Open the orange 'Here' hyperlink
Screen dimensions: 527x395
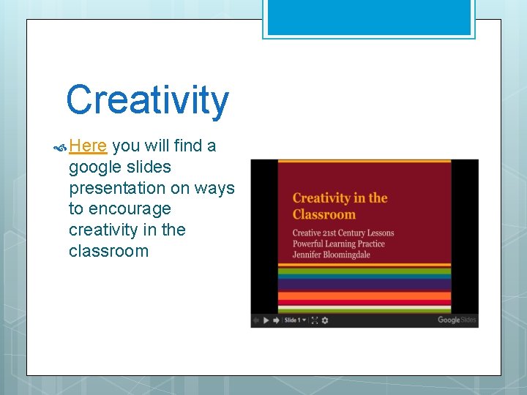(x=88, y=146)
